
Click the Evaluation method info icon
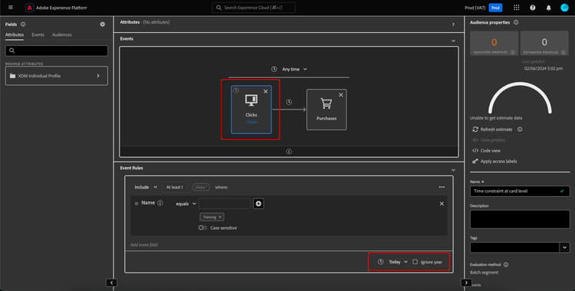click(506, 265)
